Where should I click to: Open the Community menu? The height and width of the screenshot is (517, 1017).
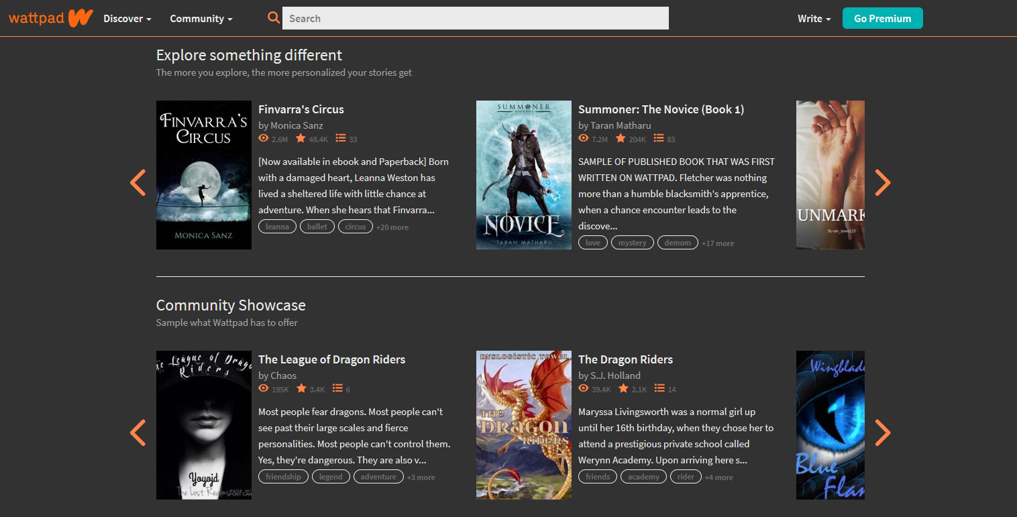[x=200, y=18]
